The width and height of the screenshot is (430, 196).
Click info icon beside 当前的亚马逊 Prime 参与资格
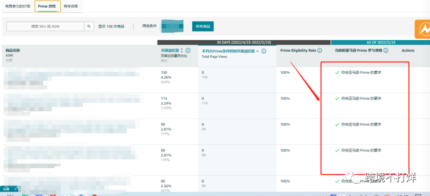(x=385, y=51)
